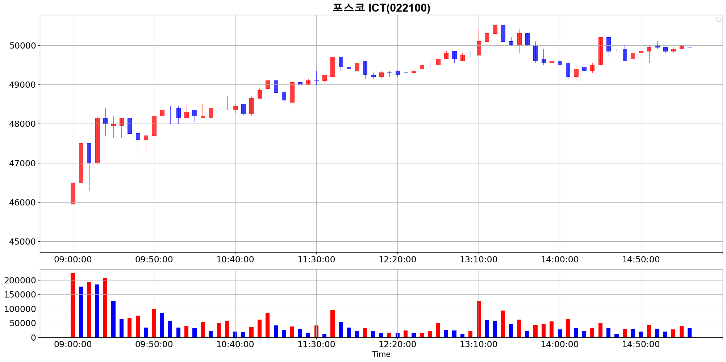The width and height of the screenshot is (726, 362).
Task: Click the 09:50:00 label under price chart
Action: [154, 260]
